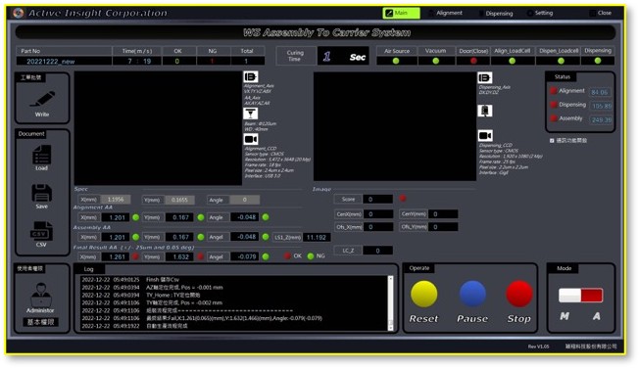Viewport: 639px width, 368px height.
Task: Click Dispensing status value 105.89
Action: (601, 107)
